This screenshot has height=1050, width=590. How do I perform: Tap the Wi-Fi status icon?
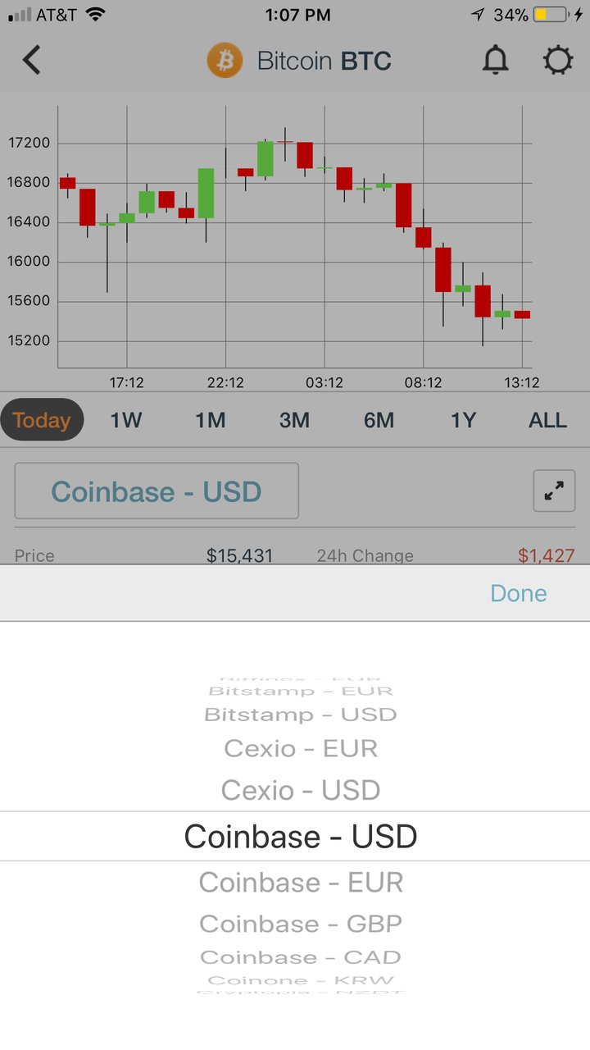point(96,15)
